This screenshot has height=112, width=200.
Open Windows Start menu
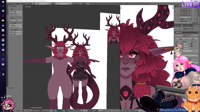[x=3, y=2]
